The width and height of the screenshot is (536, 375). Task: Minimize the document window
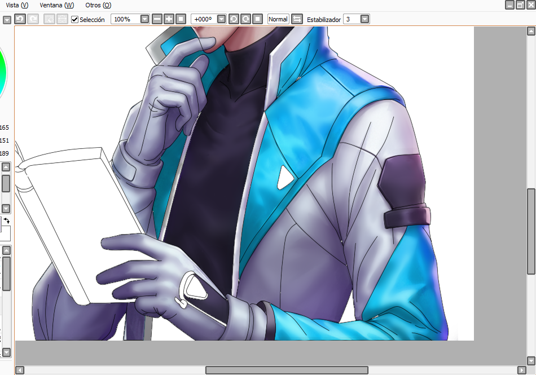pyautogui.click(x=509, y=5)
